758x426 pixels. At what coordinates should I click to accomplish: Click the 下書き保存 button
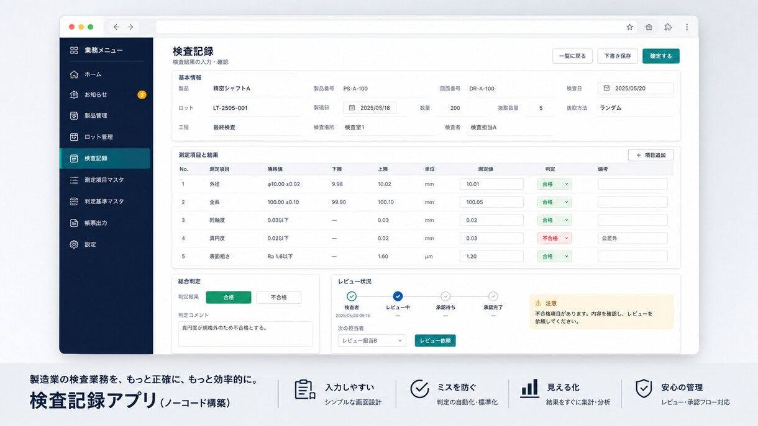(x=618, y=56)
